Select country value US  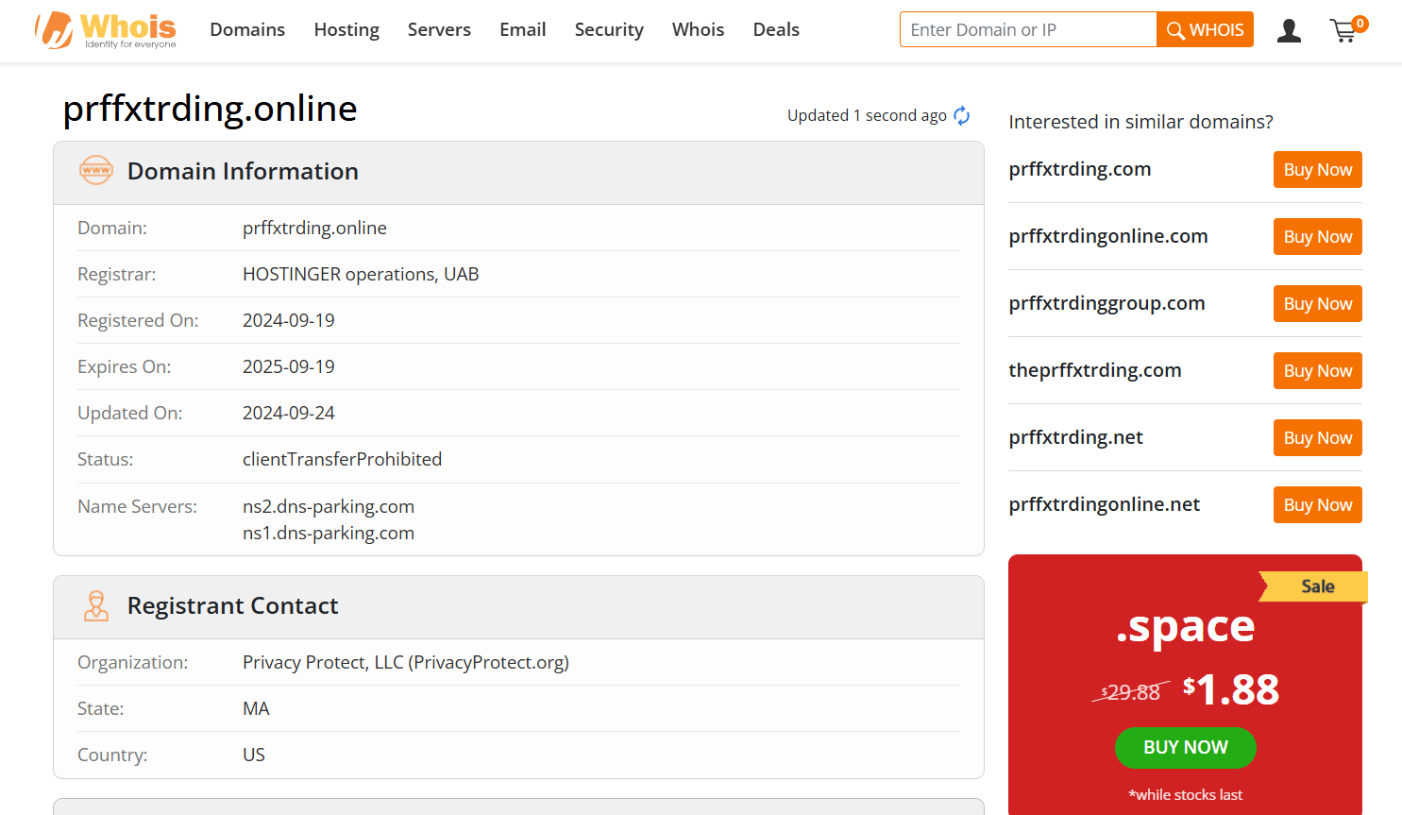pos(254,755)
